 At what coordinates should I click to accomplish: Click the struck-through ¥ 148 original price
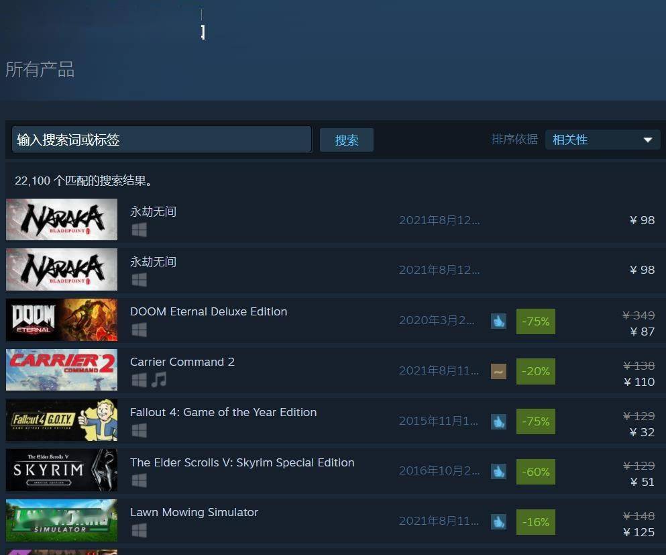(639, 516)
